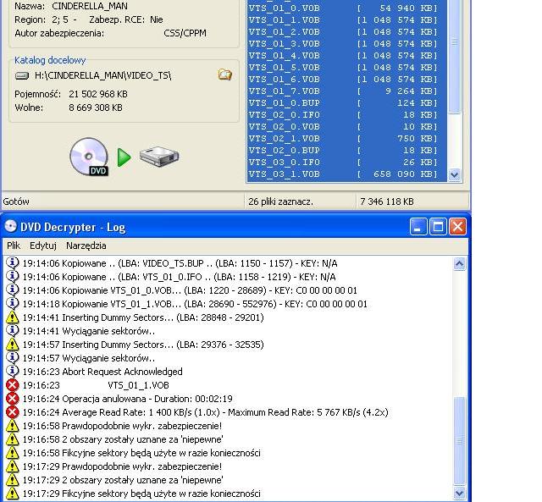Click the DVD to hard disk decrypt button
Screen dimensions: 542x502
[x=124, y=157]
